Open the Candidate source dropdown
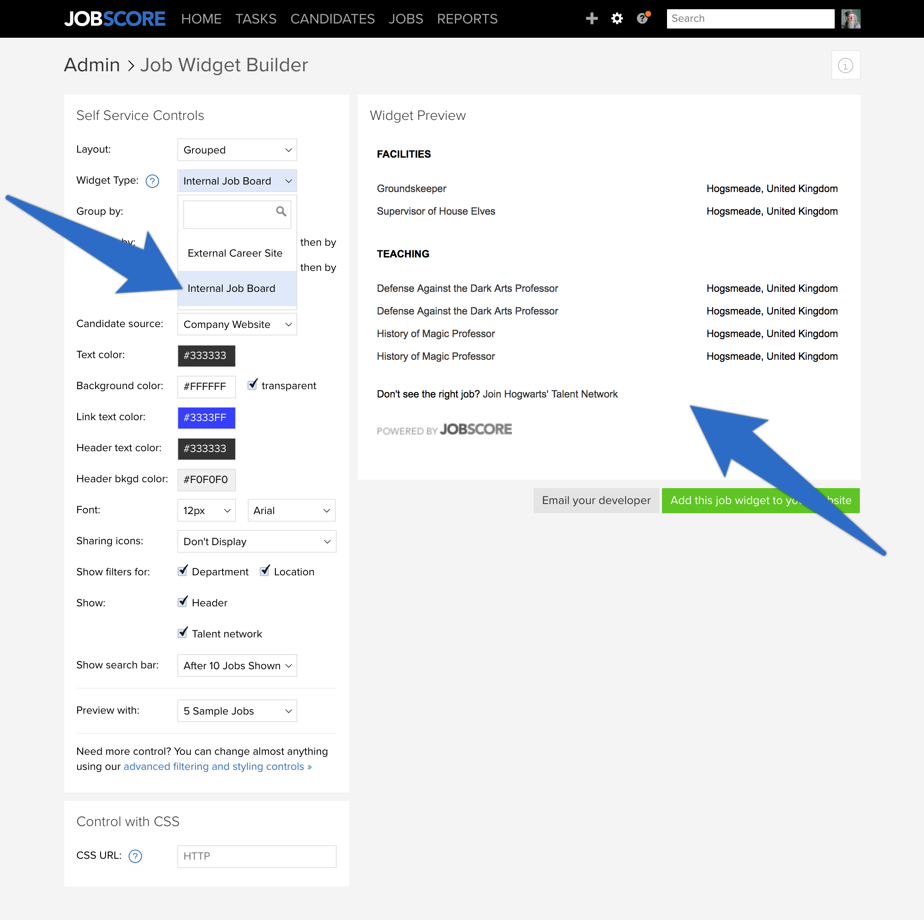This screenshot has width=924, height=920. [x=237, y=324]
